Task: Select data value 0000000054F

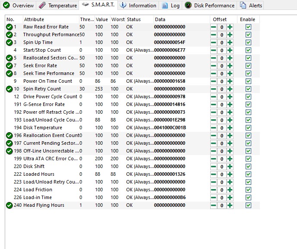Action: (170, 43)
